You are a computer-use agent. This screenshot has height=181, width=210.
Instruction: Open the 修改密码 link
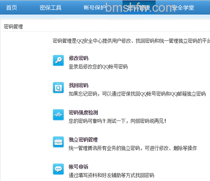click(x=79, y=58)
